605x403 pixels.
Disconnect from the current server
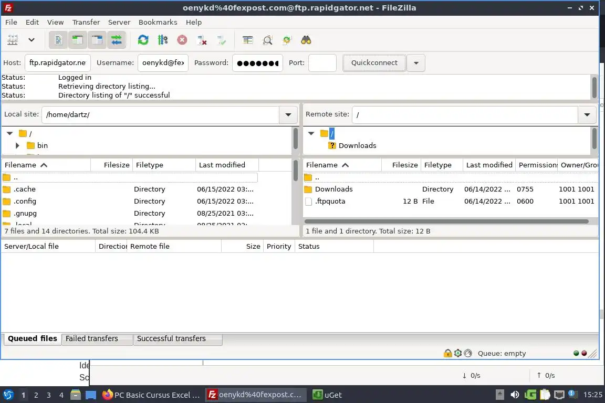[202, 40]
